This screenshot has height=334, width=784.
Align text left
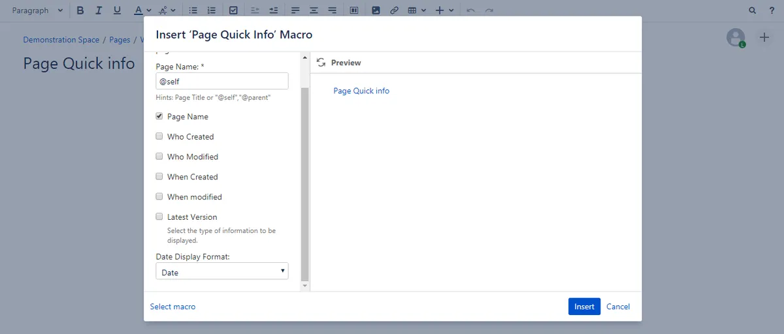(295, 10)
